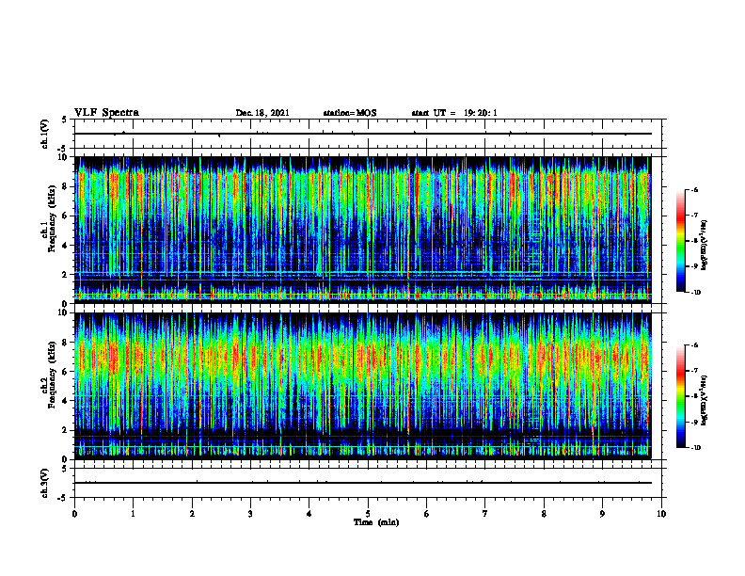Click the "-6" label on ch.1 color bar
Screen dimensions: 745x576
[x=694, y=190]
